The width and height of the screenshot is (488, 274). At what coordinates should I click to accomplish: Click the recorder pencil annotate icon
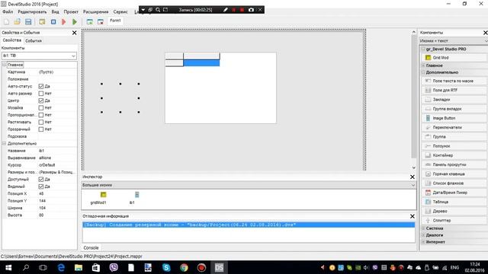[226, 10]
